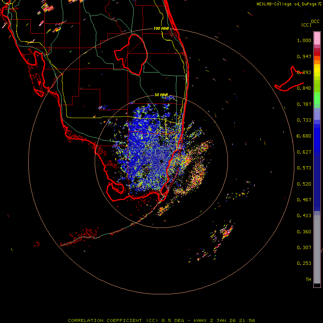Click the 0.733 color scale label
Viewport: 323px width, 323px height.
tap(304, 120)
